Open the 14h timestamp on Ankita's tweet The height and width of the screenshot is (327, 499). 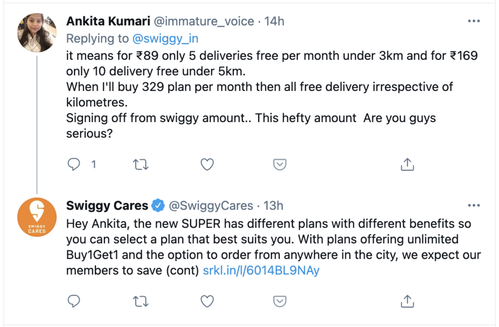tap(274, 21)
